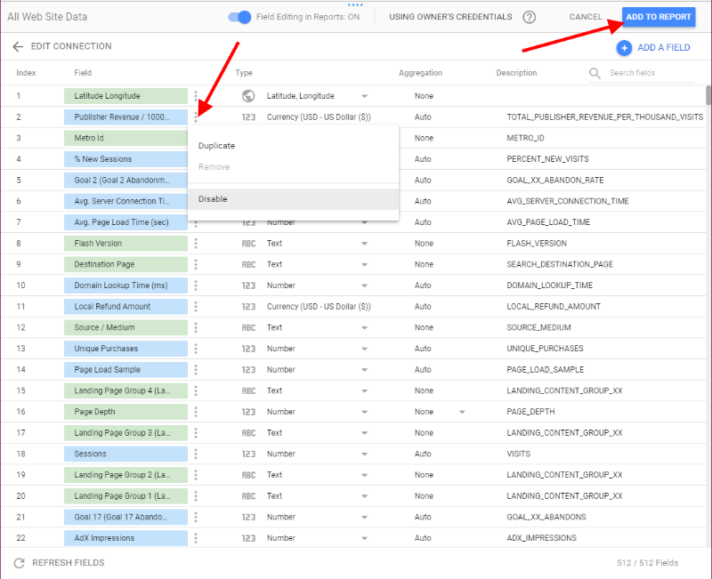Click the ABC text-type icon on Flash Version
Viewport: 712px width, 579px height.
[x=249, y=243]
